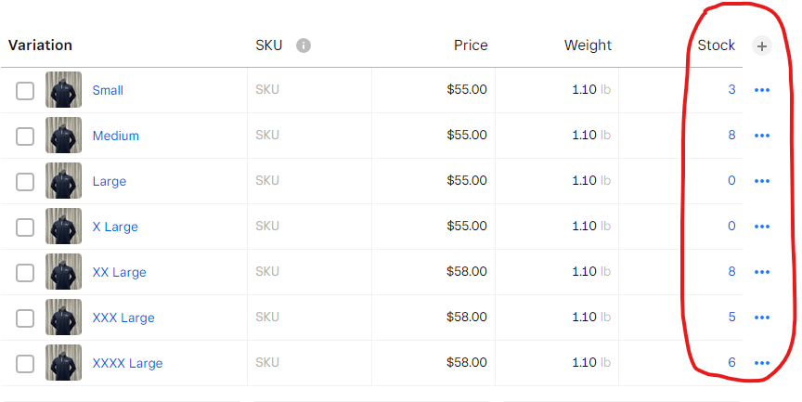Open three-dot menu for Large variation
This screenshot has height=402, width=802.
pos(762,181)
